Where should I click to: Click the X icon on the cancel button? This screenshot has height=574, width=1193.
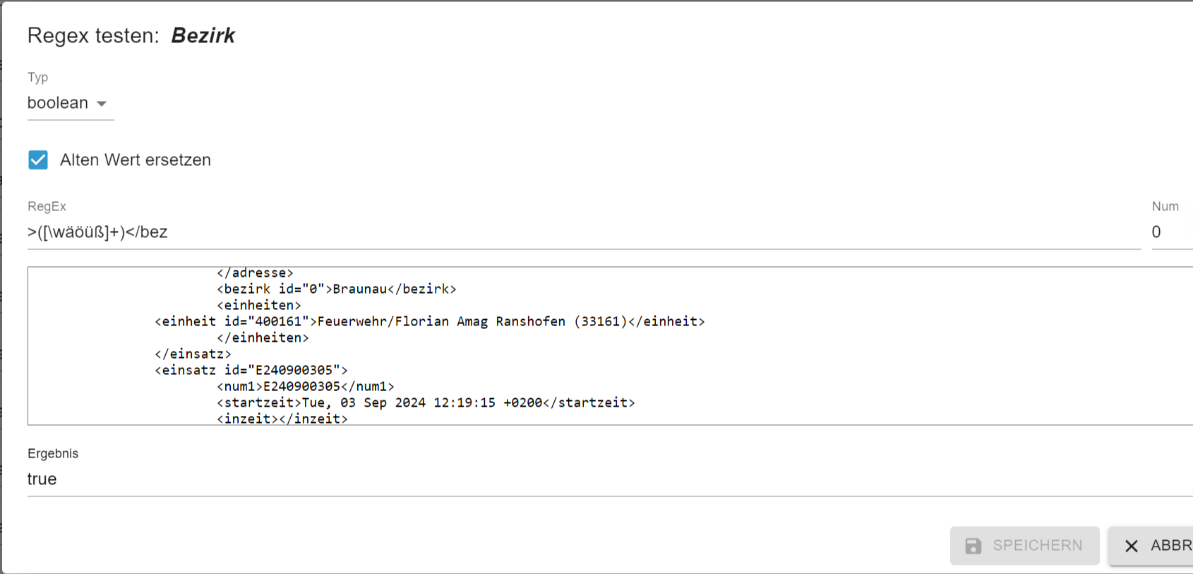click(x=1132, y=546)
